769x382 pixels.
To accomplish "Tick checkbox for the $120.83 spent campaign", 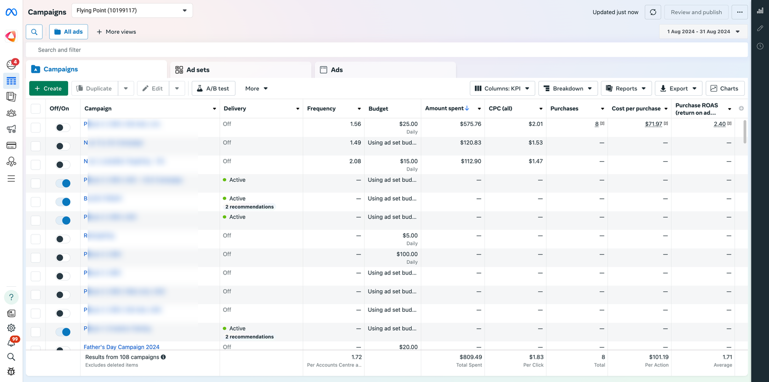I will click(x=35, y=146).
